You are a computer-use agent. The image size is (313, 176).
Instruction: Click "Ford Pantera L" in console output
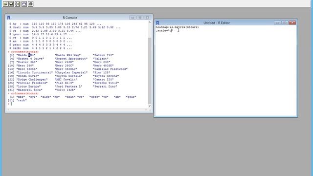coord(68,87)
